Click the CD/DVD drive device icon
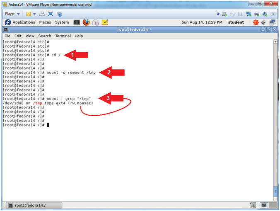Image resolution: width=280 pixels, height=211 pixels. [232, 14]
